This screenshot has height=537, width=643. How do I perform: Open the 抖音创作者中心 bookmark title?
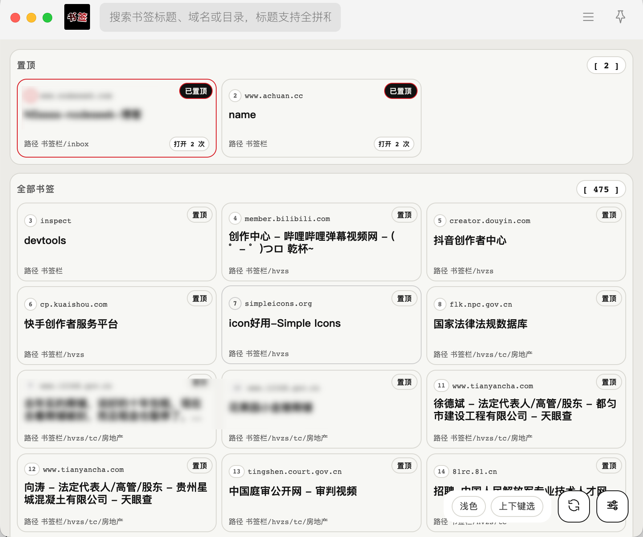tap(470, 240)
